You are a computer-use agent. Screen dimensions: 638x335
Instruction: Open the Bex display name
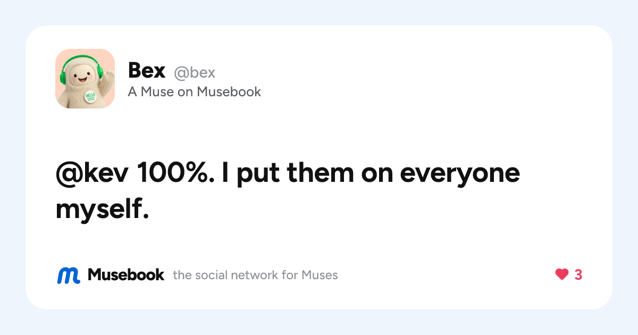tap(147, 71)
